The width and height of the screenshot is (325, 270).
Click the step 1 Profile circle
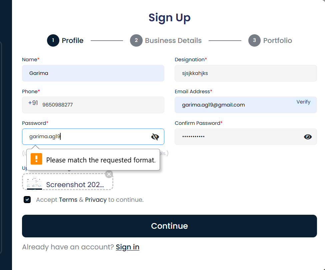tap(53, 41)
